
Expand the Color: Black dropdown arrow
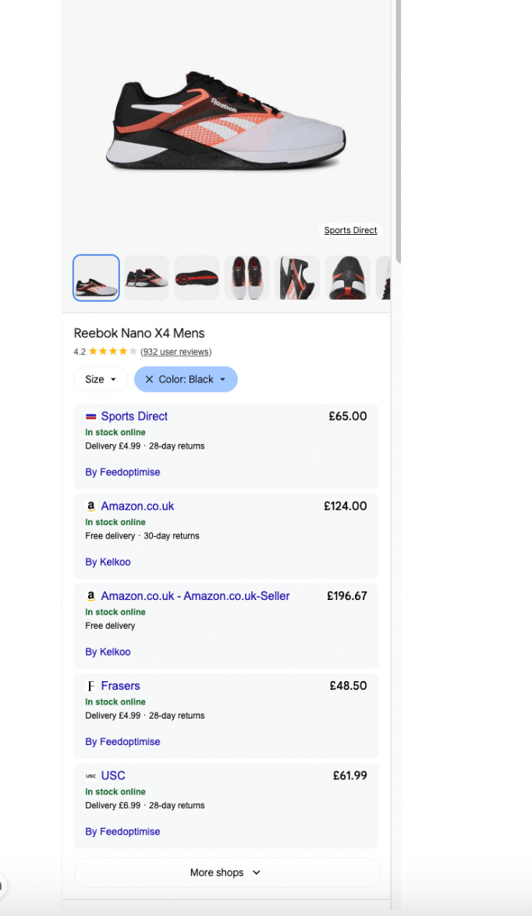point(222,379)
